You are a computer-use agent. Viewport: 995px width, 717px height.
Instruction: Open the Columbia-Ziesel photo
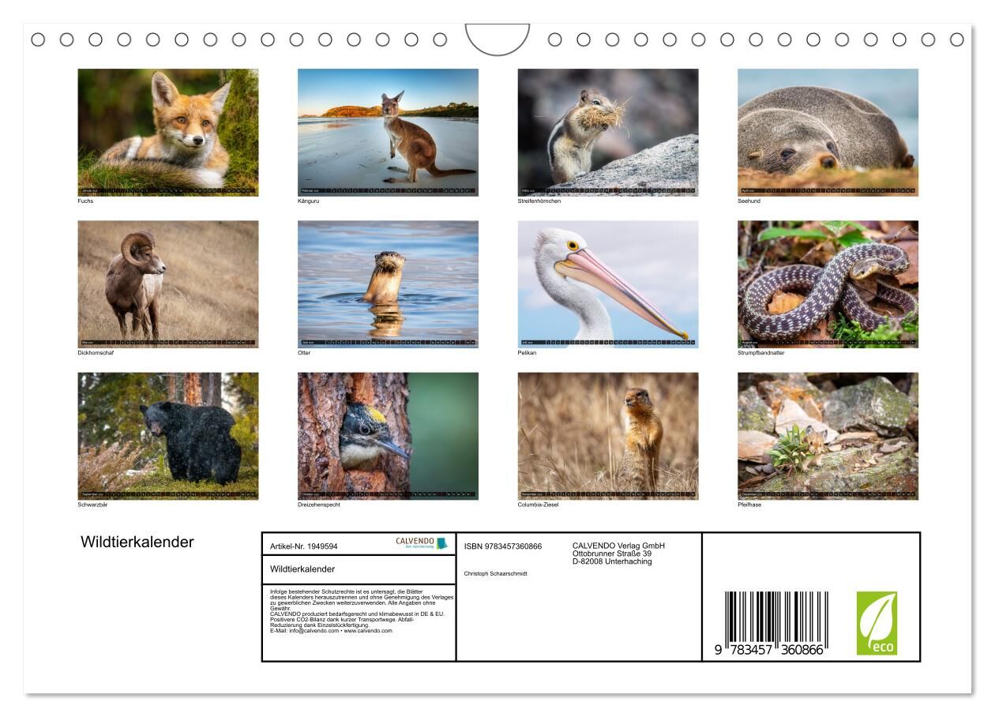coord(607,436)
